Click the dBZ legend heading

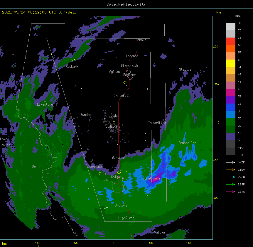tap(238, 16)
